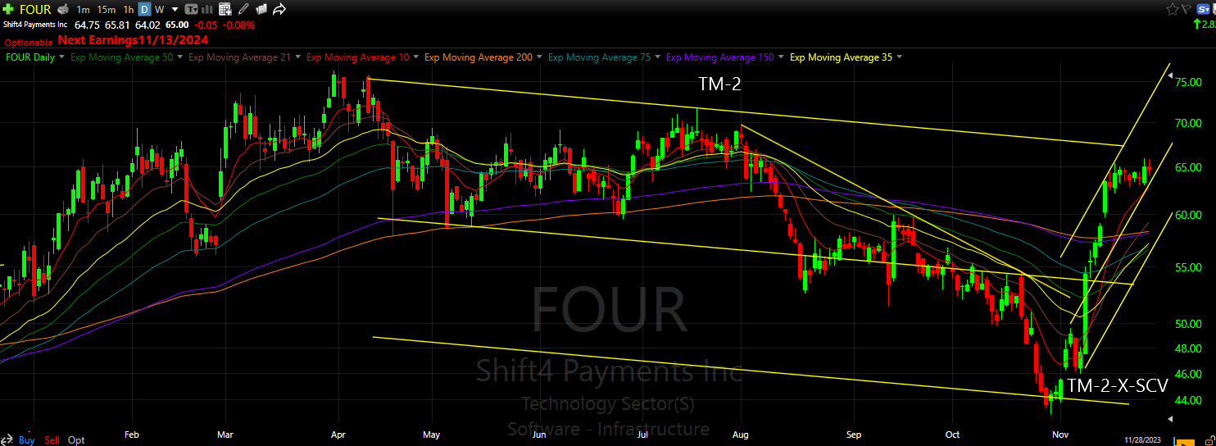Click the arrows icon left of Buy
The image size is (1216, 446).
(7, 439)
